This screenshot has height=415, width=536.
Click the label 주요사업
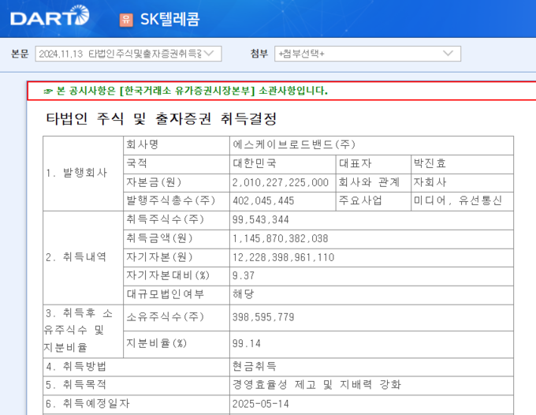pyautogui.click(x=360, y=200)
